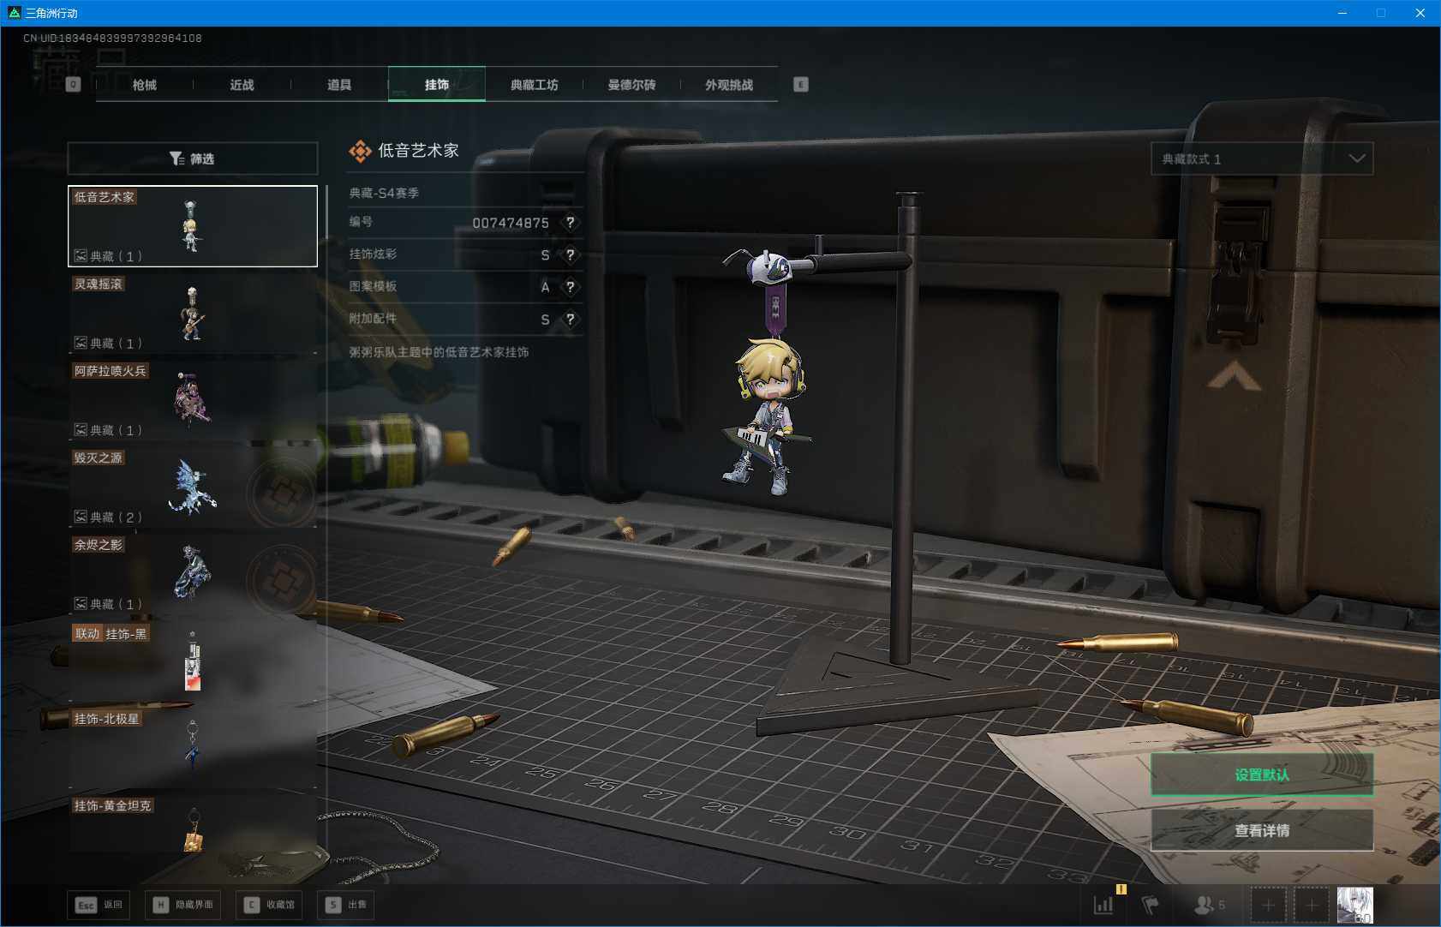Select the 挂饰 tab
The height and width of the screenshot is (927, 1441).
[x=437, y=85]
